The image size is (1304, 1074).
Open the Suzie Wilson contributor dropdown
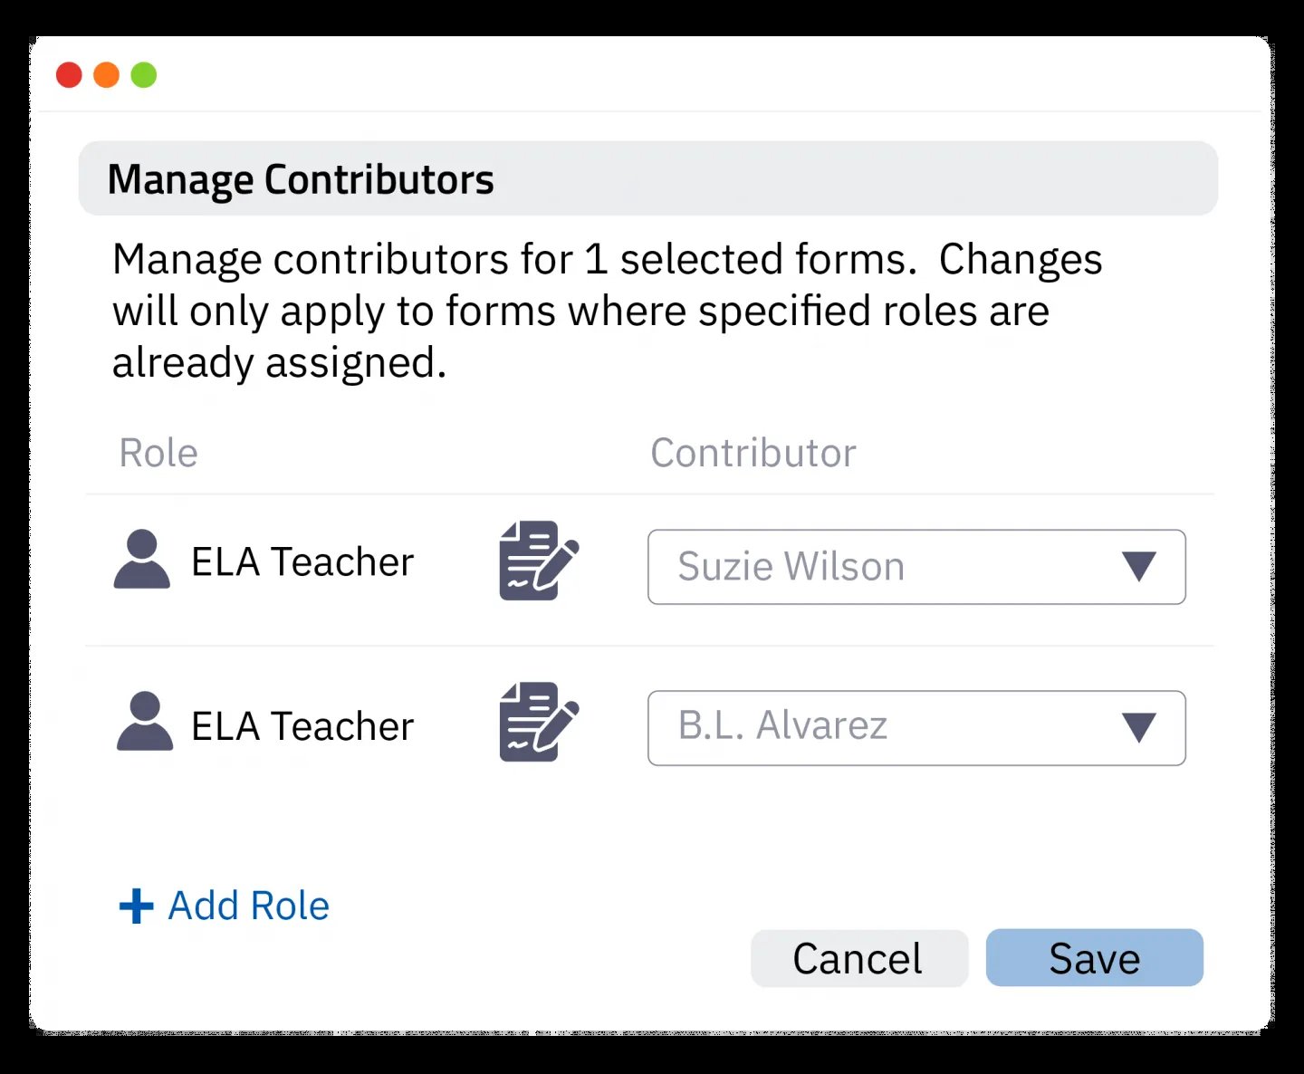(887, 567)
